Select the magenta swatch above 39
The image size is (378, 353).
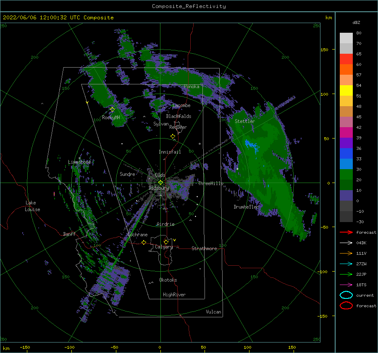point(346,132)
